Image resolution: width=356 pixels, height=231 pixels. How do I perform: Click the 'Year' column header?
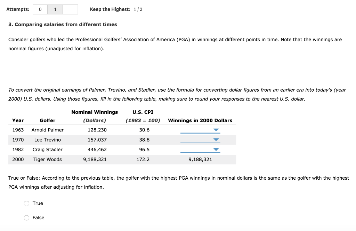tap(18, 120)
